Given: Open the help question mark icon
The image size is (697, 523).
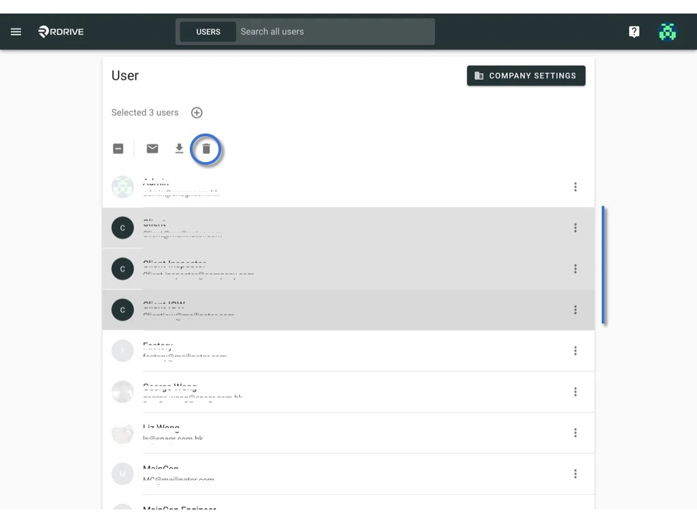Looking at the screenshot, I should [x=634, y=31].
